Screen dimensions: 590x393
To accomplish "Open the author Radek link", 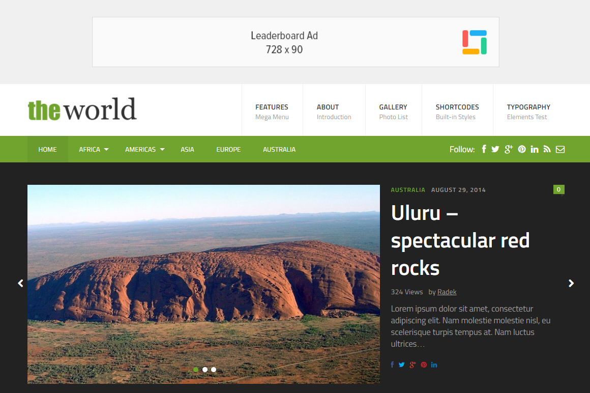I will tap(447, 292).
